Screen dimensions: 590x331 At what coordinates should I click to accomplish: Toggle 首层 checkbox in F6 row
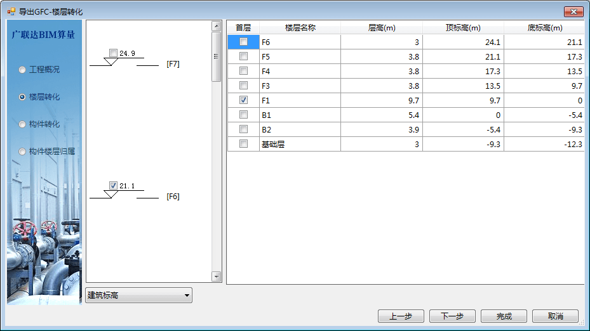(x=243, y=42)
